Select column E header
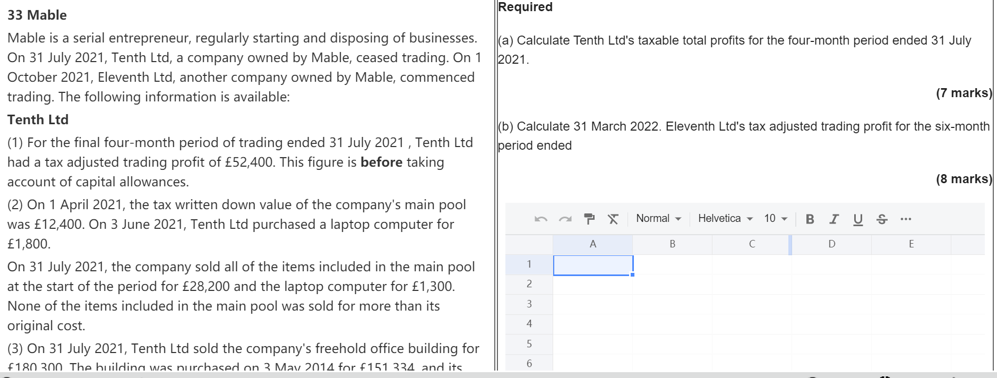The image size is (997, 378). tap(911, 244)
